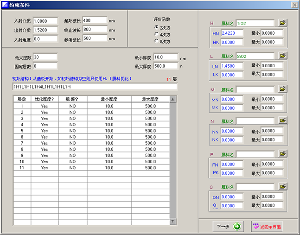Viewport: 300px width, 235px height.
Task: Click H 膜料名 field TiO2
Action: coord(255,23)
